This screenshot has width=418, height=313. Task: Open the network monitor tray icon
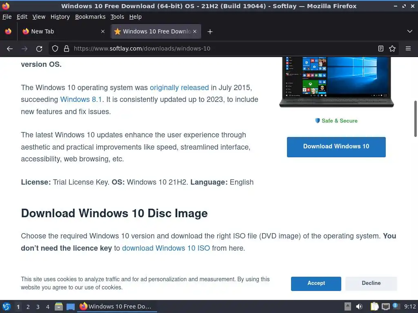385,306
